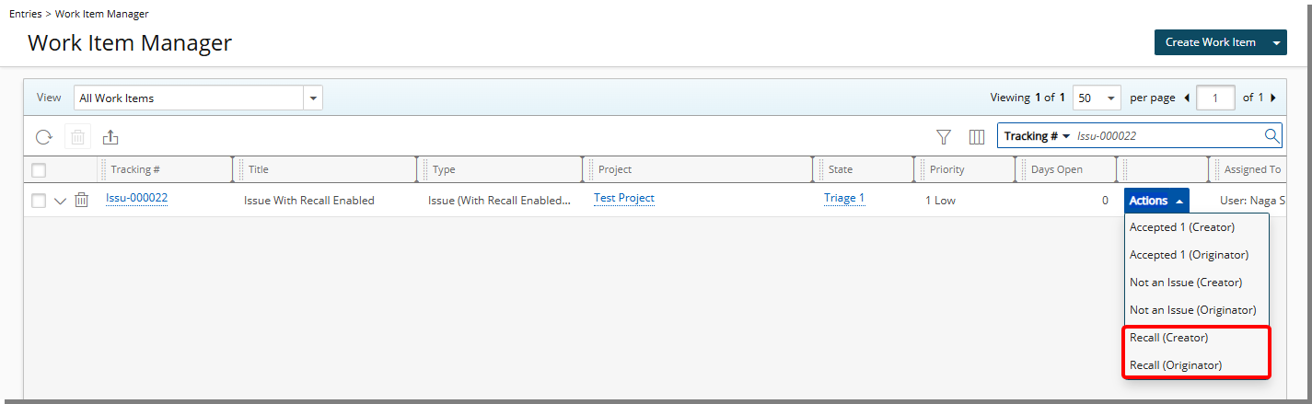
Task: Click the search magnifier icon
Action: (x=1271, y=136)
